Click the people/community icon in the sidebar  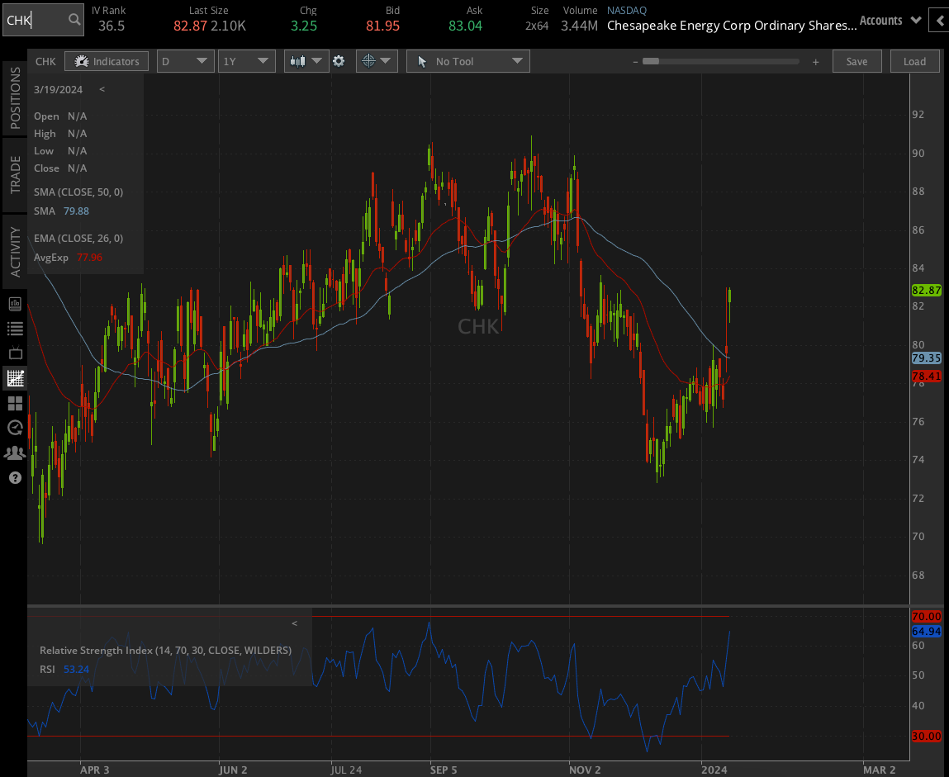[14, 452]
